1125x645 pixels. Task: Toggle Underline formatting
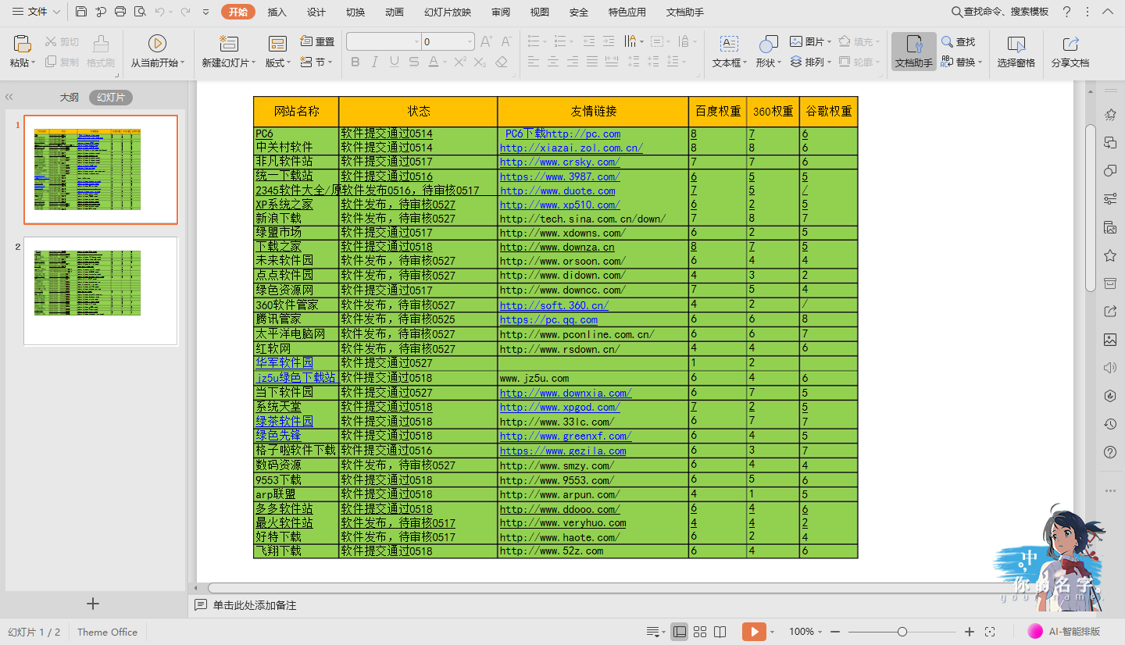point(394,62)
